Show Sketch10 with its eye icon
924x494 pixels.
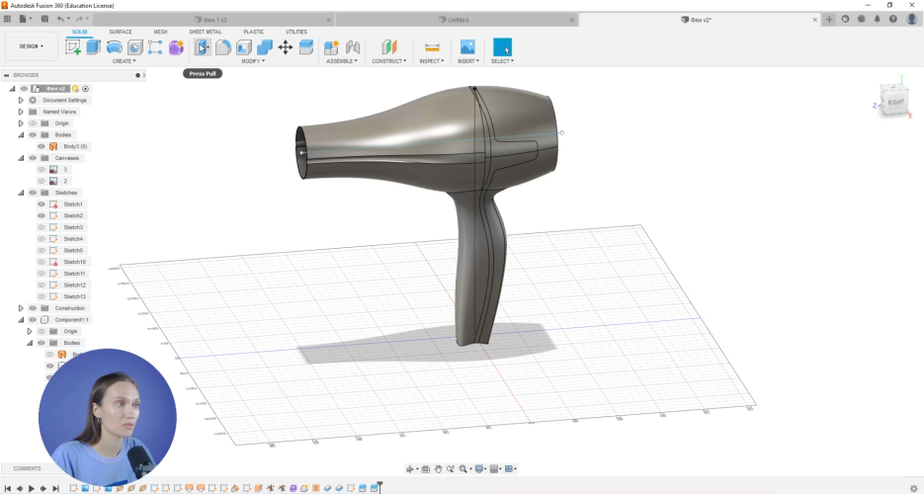(x=42, y=262)
